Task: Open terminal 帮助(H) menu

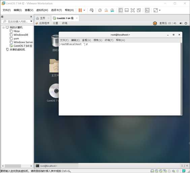Action: 121,40
